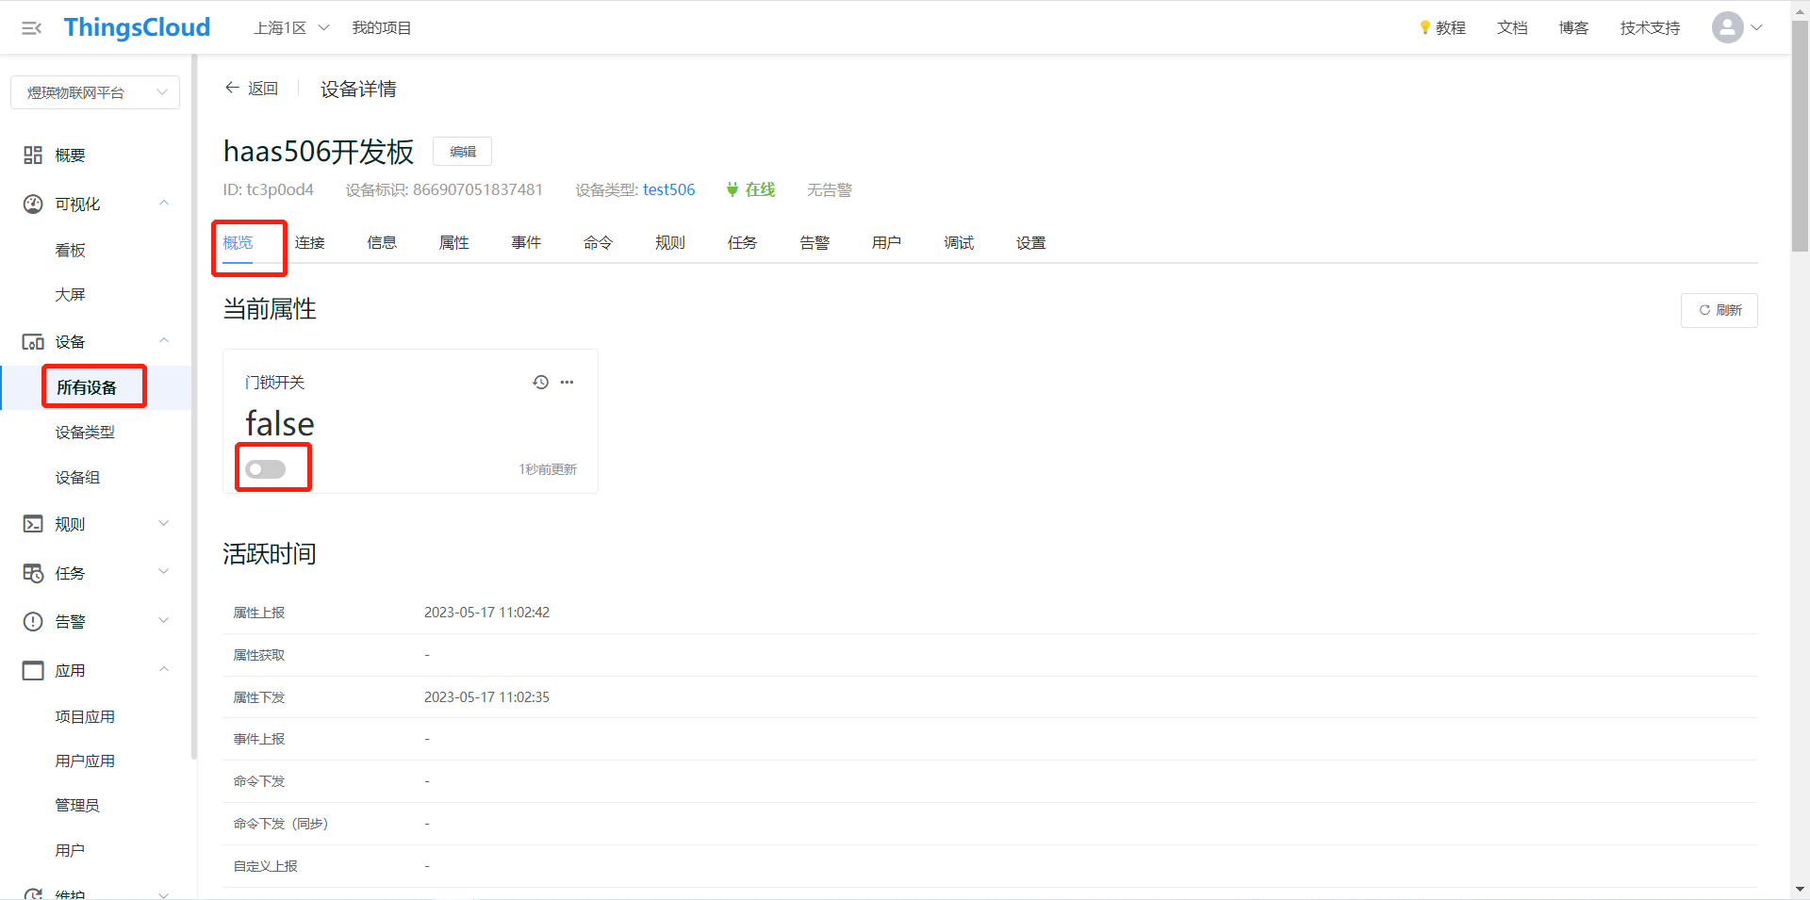The width and height of the screenshot is (1810, 900).
Task: Open 项目应用 in the sidebar
Action: (x=85, y=717)
